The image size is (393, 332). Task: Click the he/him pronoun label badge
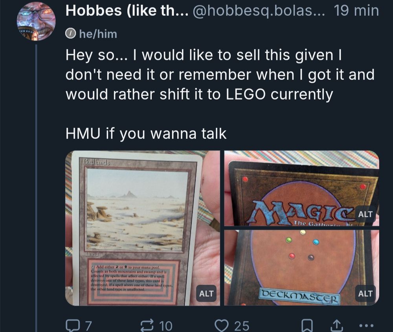(x=91, y=34)
